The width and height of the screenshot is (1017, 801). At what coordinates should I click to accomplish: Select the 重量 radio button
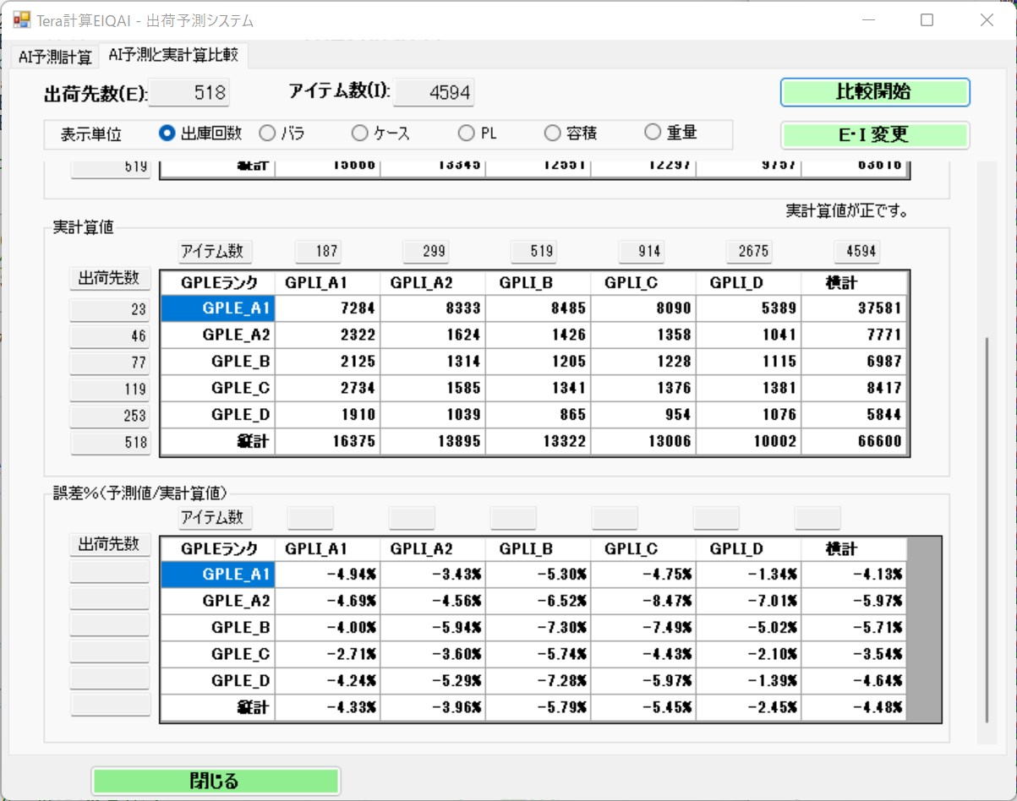pos(671,133)
